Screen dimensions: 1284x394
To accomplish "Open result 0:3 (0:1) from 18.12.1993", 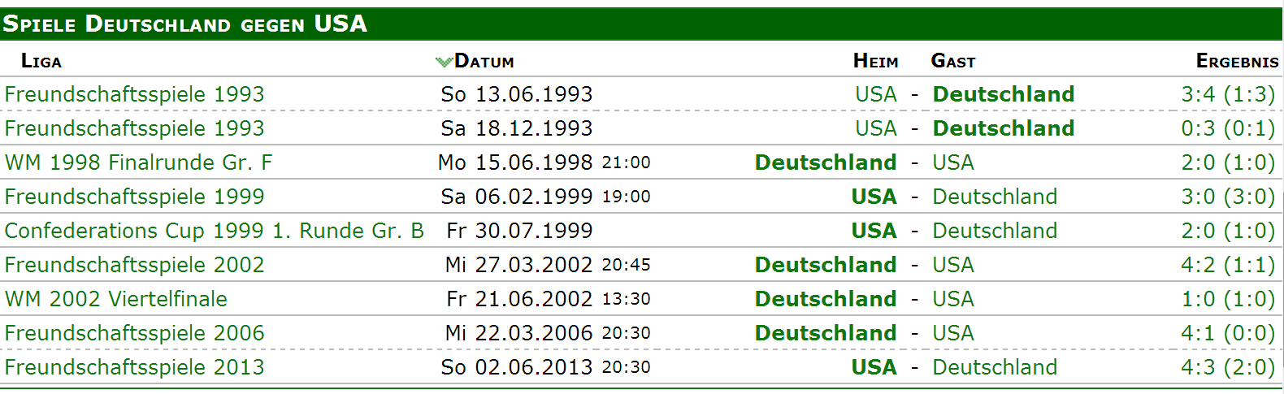I will [x=1228, y=128].
